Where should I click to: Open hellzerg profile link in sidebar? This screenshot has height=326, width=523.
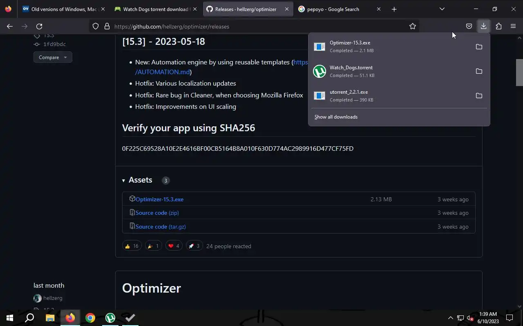53,298
